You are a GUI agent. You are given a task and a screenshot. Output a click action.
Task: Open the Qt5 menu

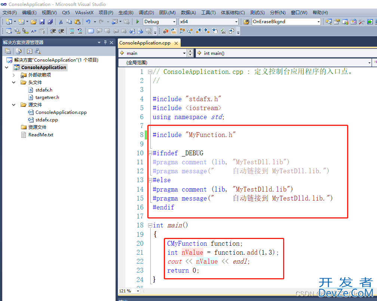(x=66, y=12)
